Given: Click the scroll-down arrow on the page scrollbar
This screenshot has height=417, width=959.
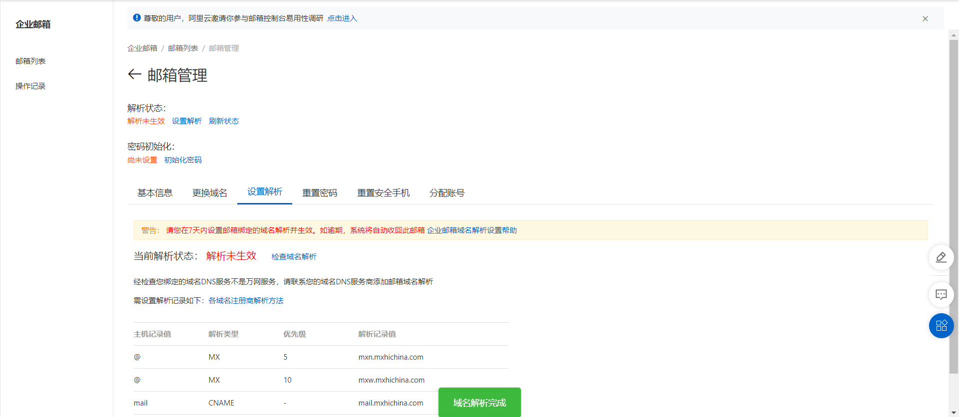Looking at the screenshot, I should click(954, 412).
